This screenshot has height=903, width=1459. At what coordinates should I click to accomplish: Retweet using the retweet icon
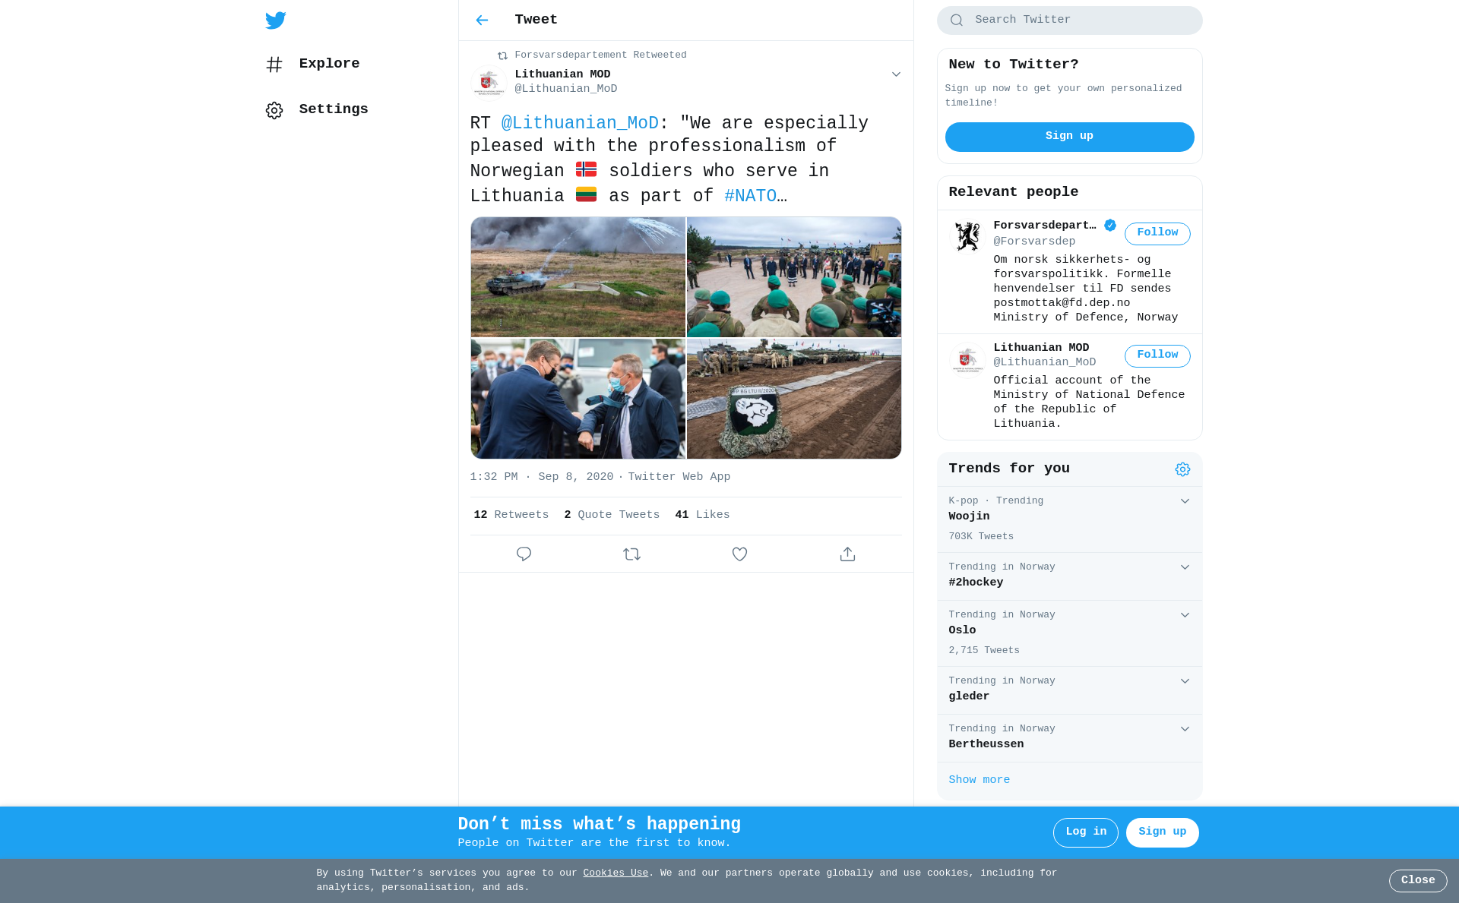pyautogui.click(x=631, y=554)
